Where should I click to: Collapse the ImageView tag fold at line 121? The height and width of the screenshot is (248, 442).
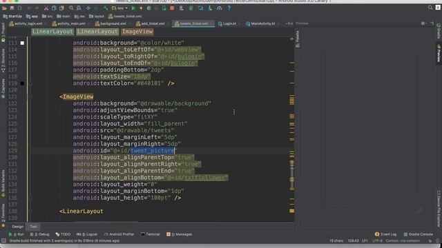(30, 96)
